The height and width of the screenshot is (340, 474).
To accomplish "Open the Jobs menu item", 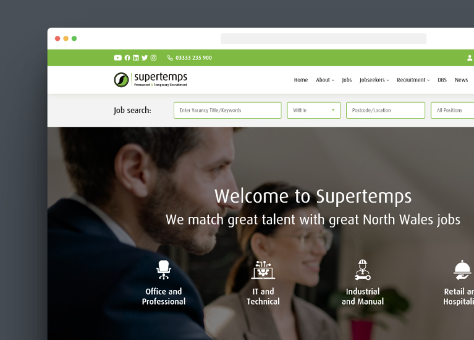I will click(347, 80).
